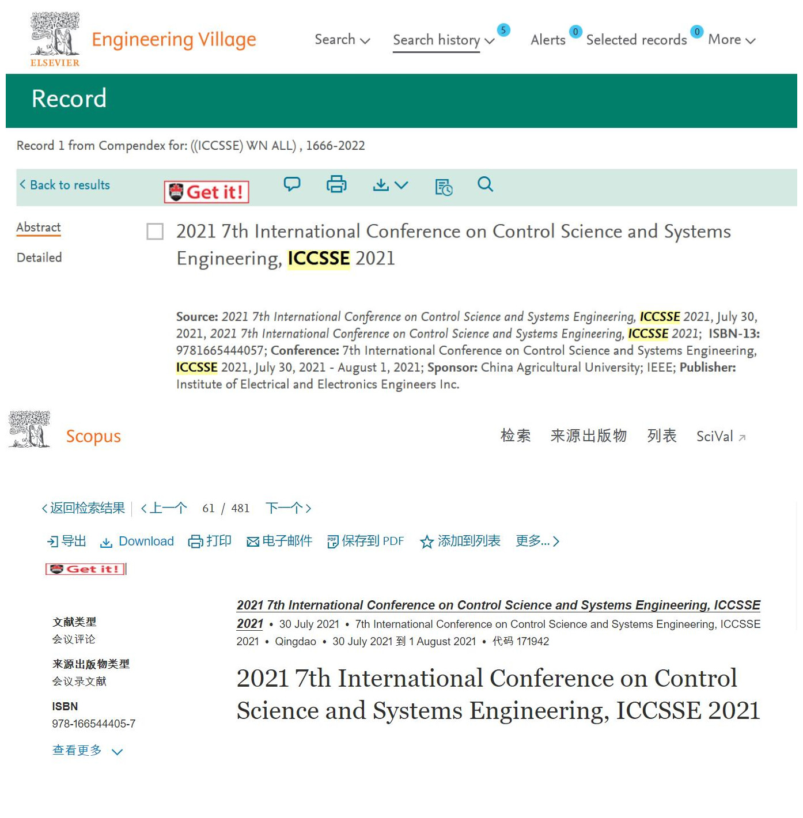Go to next record with 下一个
Screen dimensions: 803x818
289,508
